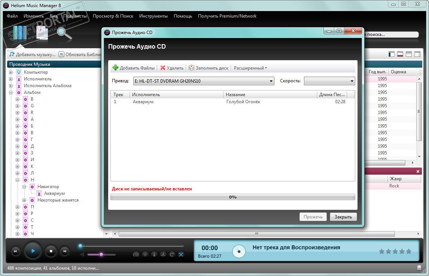Expand the Компьютер tree node
429x276 pixels.
(x=11, y=72)
